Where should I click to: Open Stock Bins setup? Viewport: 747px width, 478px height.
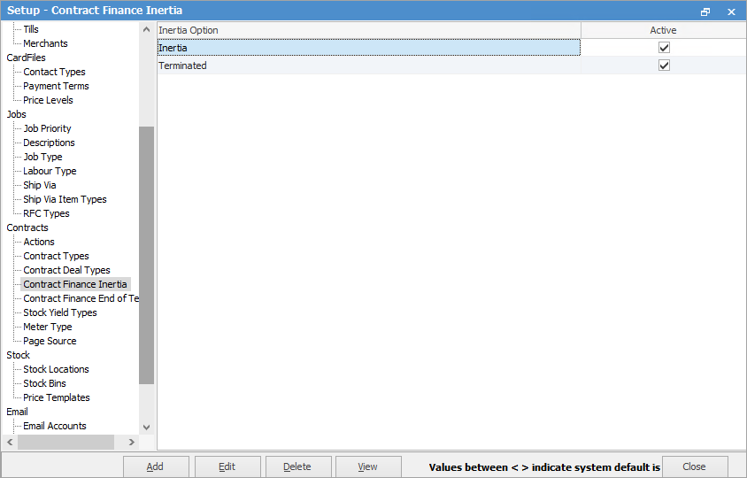45,383
